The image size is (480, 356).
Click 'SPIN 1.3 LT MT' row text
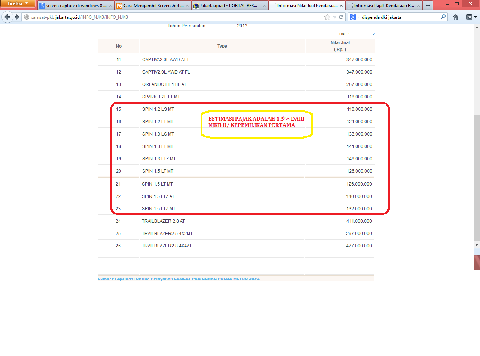tap(157, 146)
